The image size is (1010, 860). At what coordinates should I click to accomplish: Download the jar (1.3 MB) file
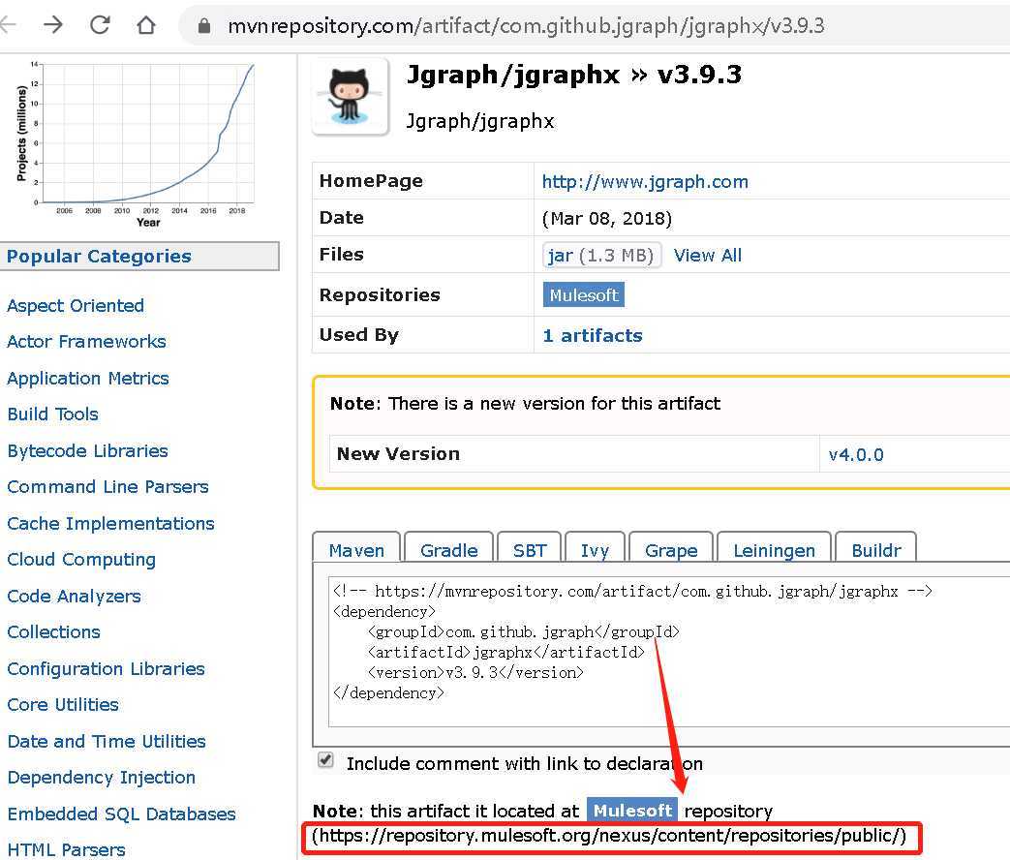[x=601, y=256]
